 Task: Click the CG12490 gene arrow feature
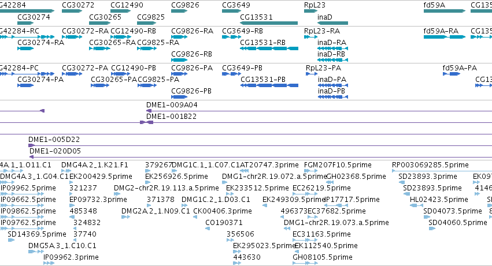pos(120,11)
